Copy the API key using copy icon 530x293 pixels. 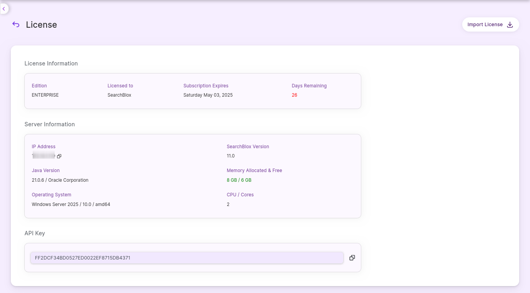point(352,258)
